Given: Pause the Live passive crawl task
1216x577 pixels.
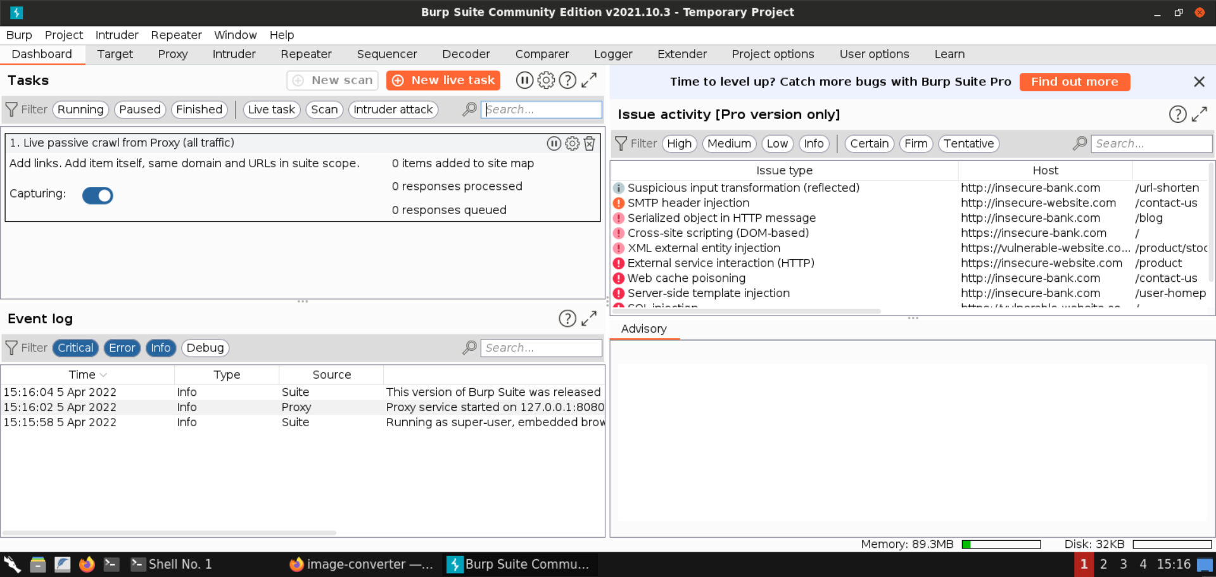Looking at the screenshot, I should [x=554, y=144].
